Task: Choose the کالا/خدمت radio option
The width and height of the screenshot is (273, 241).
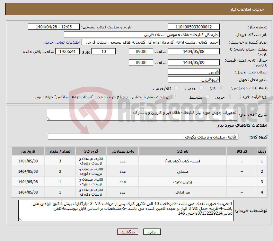Action: 176,88
